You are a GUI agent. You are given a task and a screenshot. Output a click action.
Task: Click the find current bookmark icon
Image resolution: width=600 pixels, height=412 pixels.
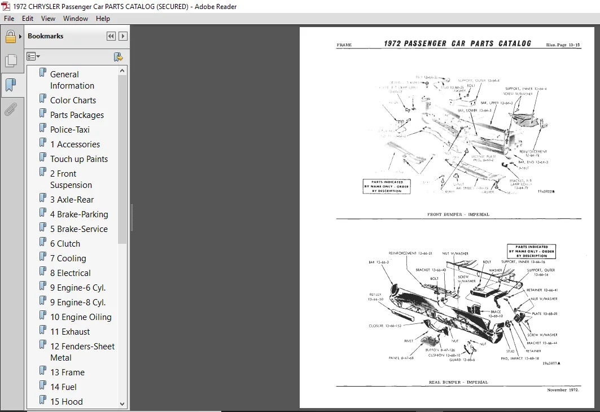tap(118, 57)
